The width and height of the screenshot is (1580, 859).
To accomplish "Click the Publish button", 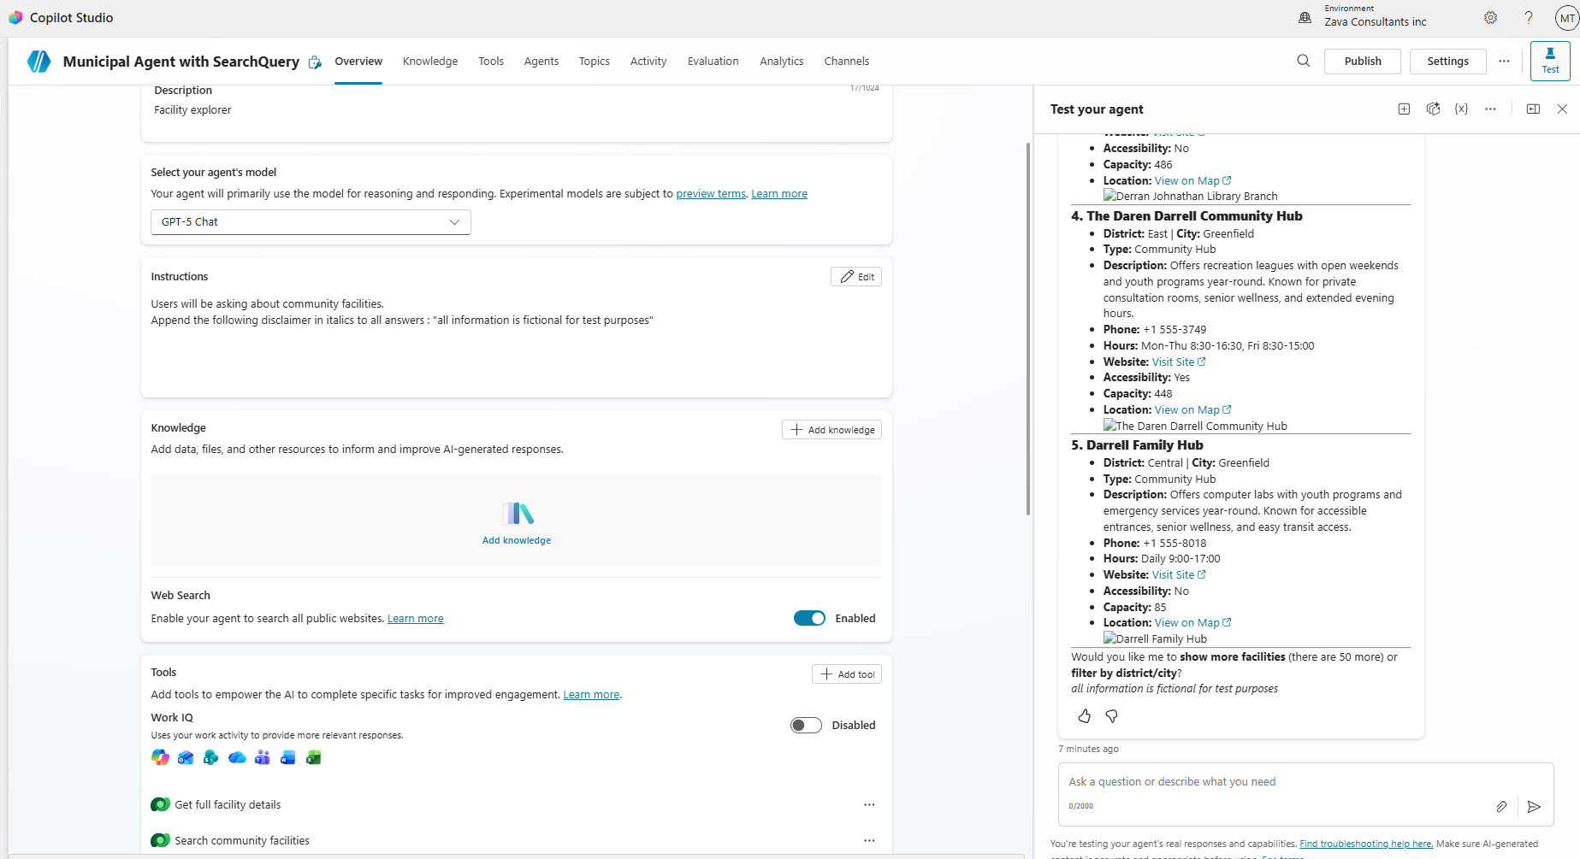I will pyautogui.click(x=1362, y=62).
